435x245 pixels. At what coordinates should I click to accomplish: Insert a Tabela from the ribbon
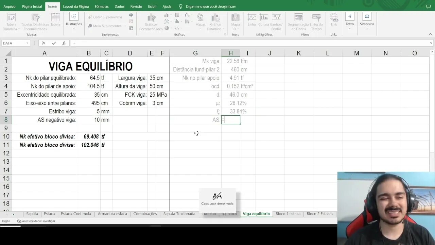[55, 20]
